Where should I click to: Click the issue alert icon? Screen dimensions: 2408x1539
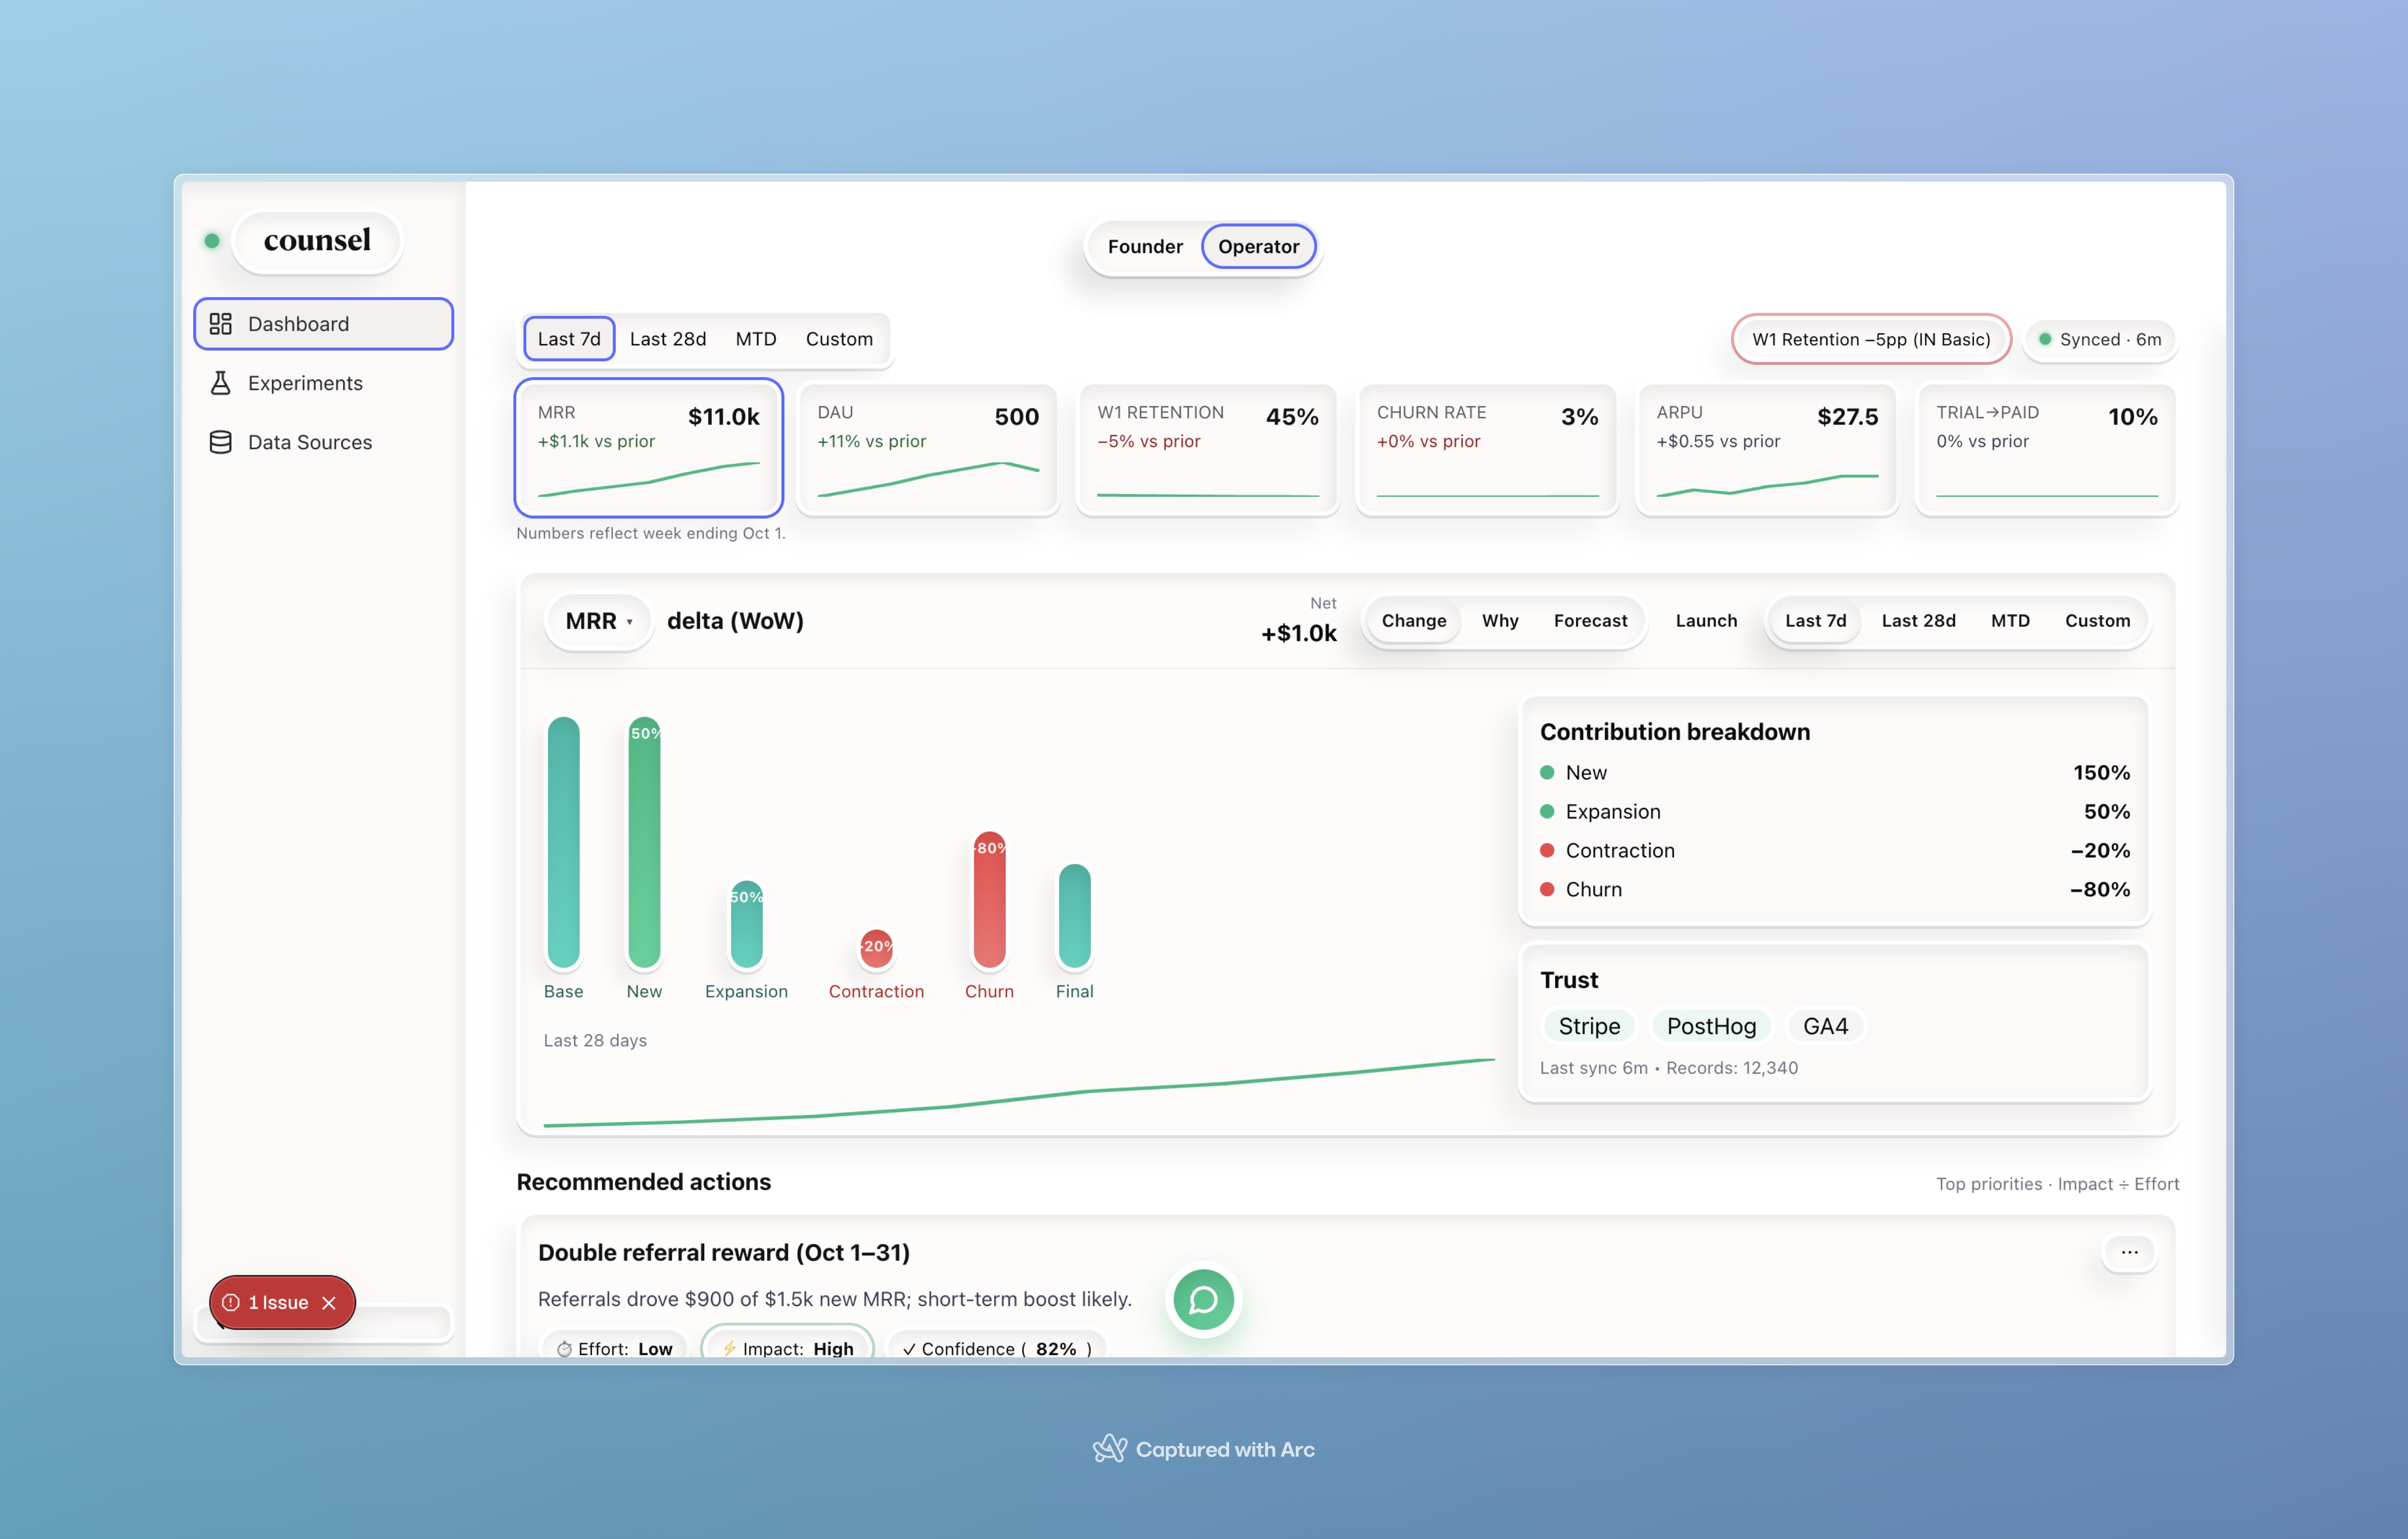231,1303
